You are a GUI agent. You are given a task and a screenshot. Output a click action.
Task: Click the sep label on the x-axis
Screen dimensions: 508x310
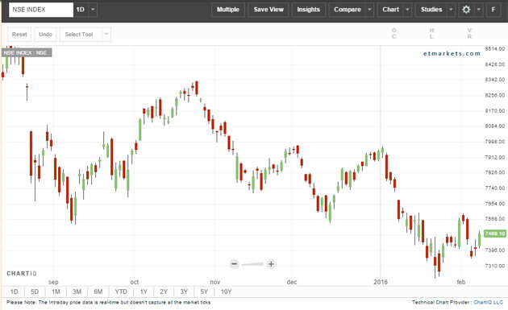[53, 282]
